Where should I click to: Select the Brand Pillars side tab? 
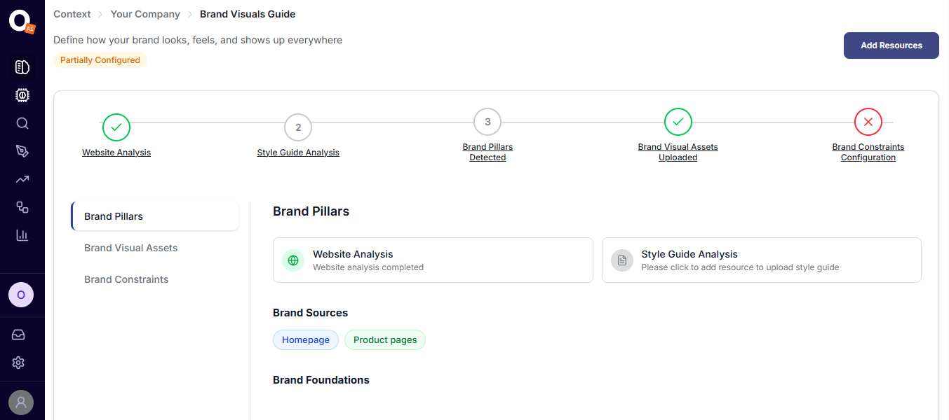click(x=155, y=216)
